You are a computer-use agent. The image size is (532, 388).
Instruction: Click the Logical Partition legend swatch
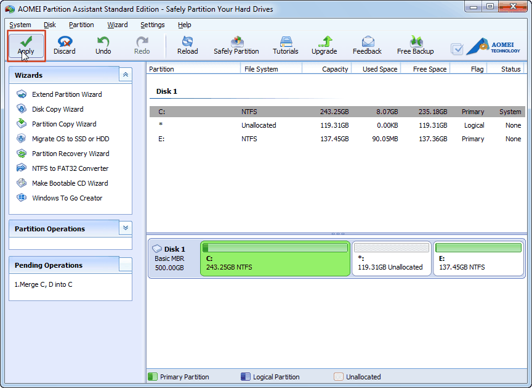pyautogui.click(x=245, y=377)
